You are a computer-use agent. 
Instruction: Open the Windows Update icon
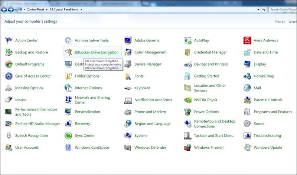247,148
